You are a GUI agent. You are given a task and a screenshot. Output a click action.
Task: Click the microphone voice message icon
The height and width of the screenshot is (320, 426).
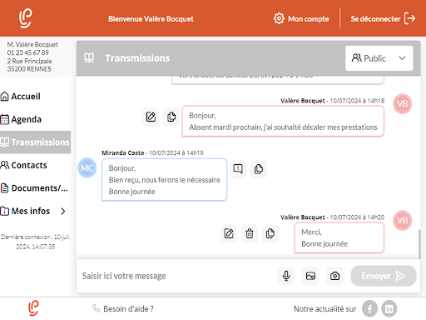(x=286, y=276)
